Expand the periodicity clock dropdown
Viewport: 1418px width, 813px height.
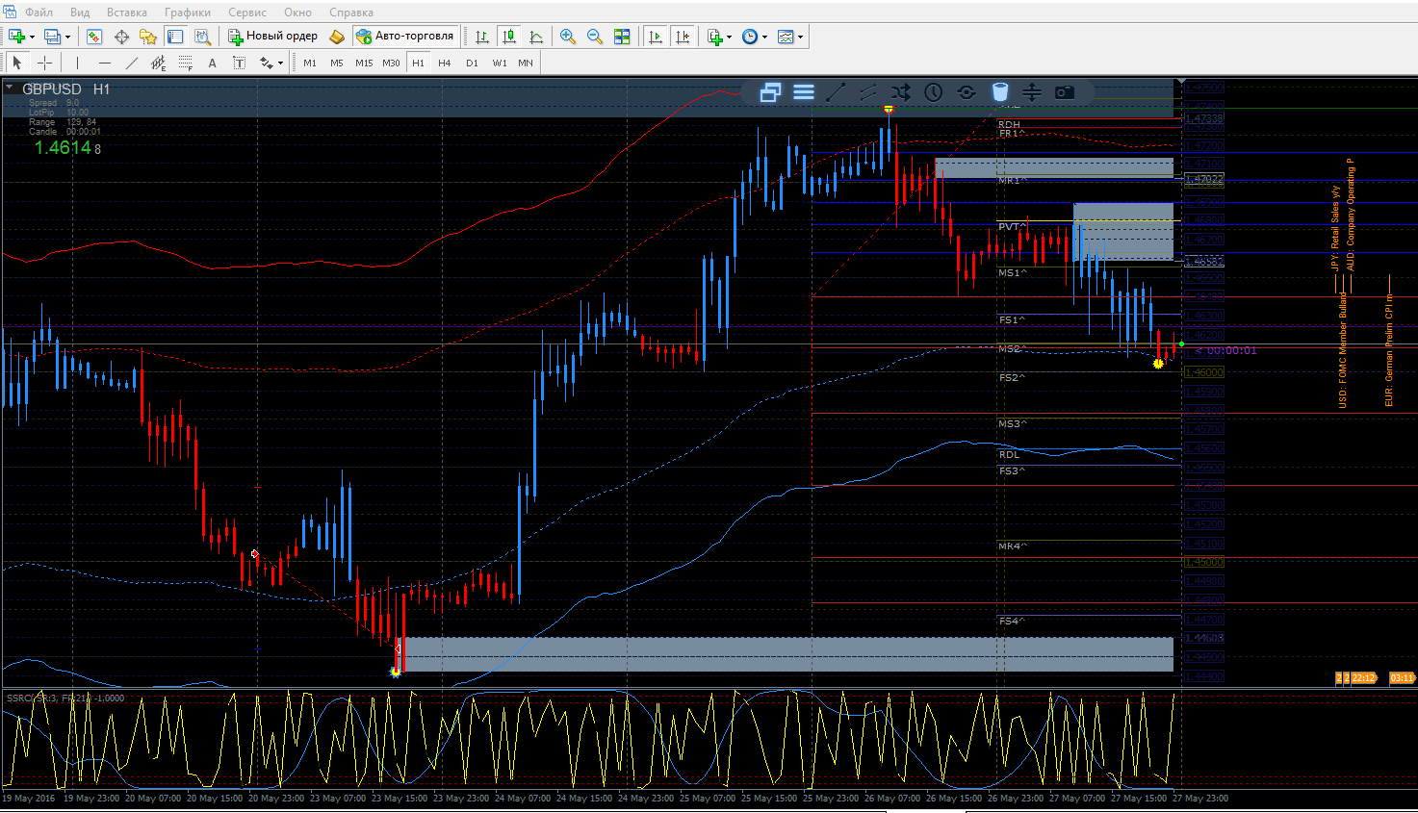click(764, 38)
